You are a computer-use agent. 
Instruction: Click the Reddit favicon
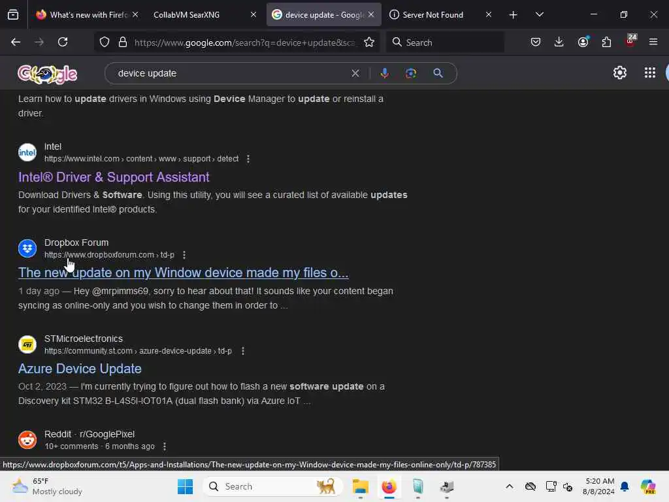[x=27, y=440]
